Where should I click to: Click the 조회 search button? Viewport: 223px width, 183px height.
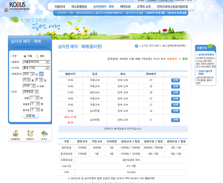[30, 116]
